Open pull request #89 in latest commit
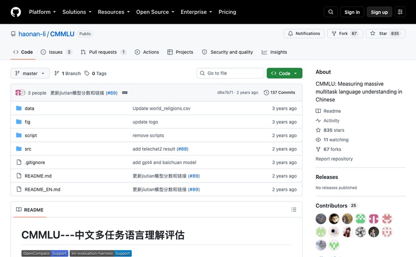Viewport: 416px width, 257px height. click(112, 93)
